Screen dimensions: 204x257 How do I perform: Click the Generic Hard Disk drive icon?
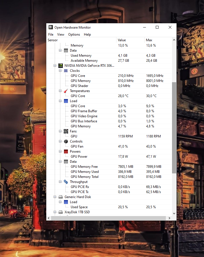click(61, 197)
